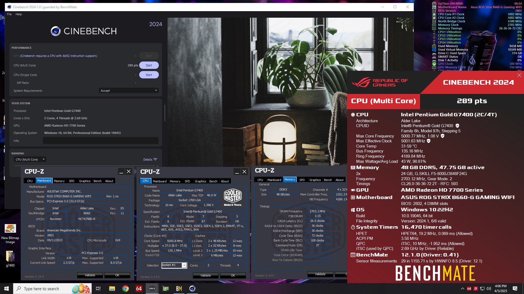Screen dimensions: 524x294
Task: Click the Motherboard section icon in BenchMate panel
Action: 353,197
